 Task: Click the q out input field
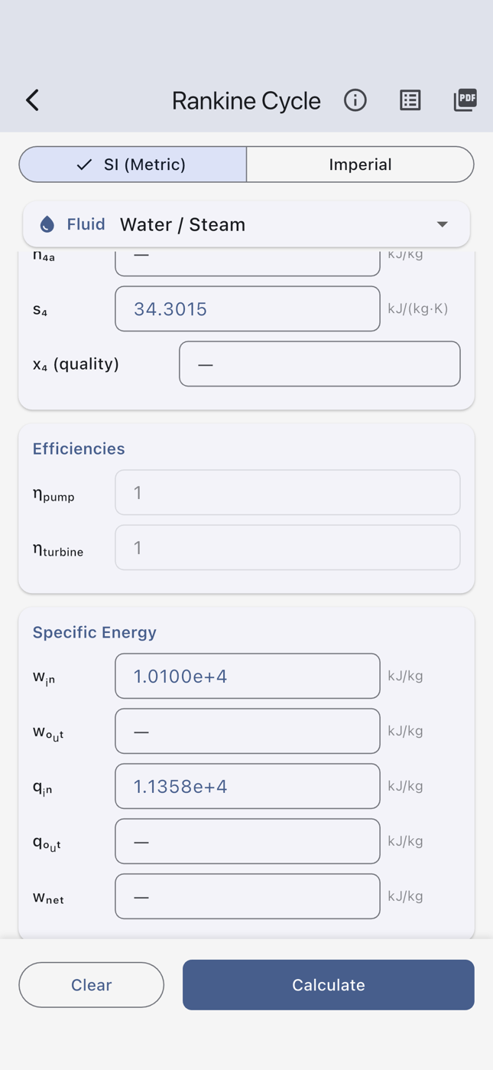[247, 840]
